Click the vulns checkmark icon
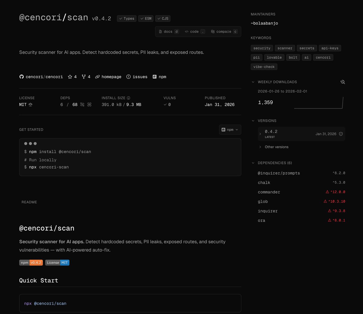This screenshot has width=363, height=314. point(165,105)
